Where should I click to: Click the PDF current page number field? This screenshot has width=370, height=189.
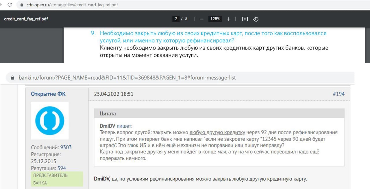[176, 19]
